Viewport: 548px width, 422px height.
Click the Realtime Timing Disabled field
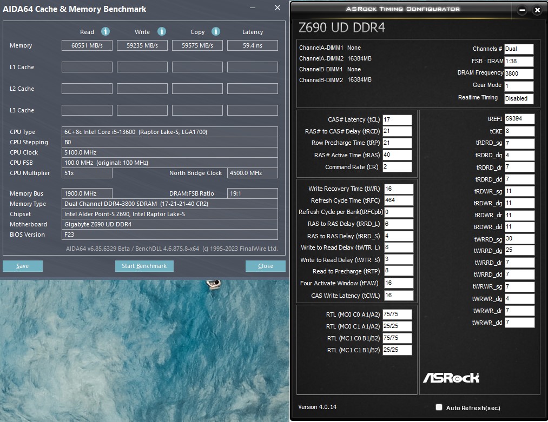(x=519, y=99)
